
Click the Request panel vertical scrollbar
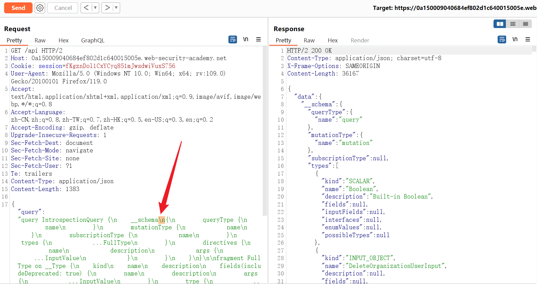pos(265,130)
